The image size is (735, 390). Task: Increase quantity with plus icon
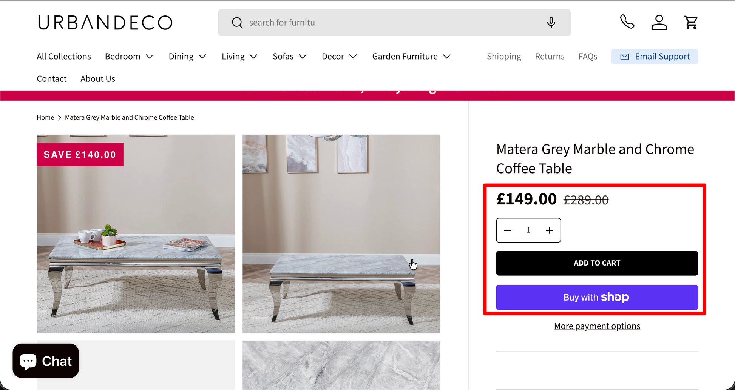click(x=549, y=230)
